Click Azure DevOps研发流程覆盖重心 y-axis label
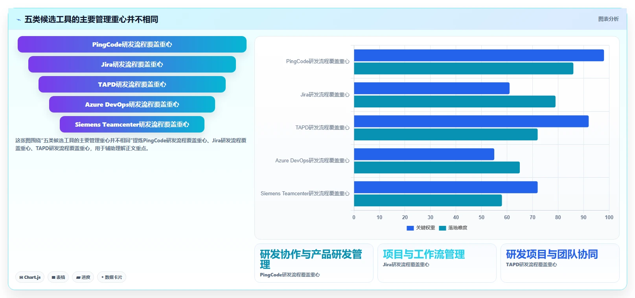This screenshot has height=298, width=635. tap(312, 160)
